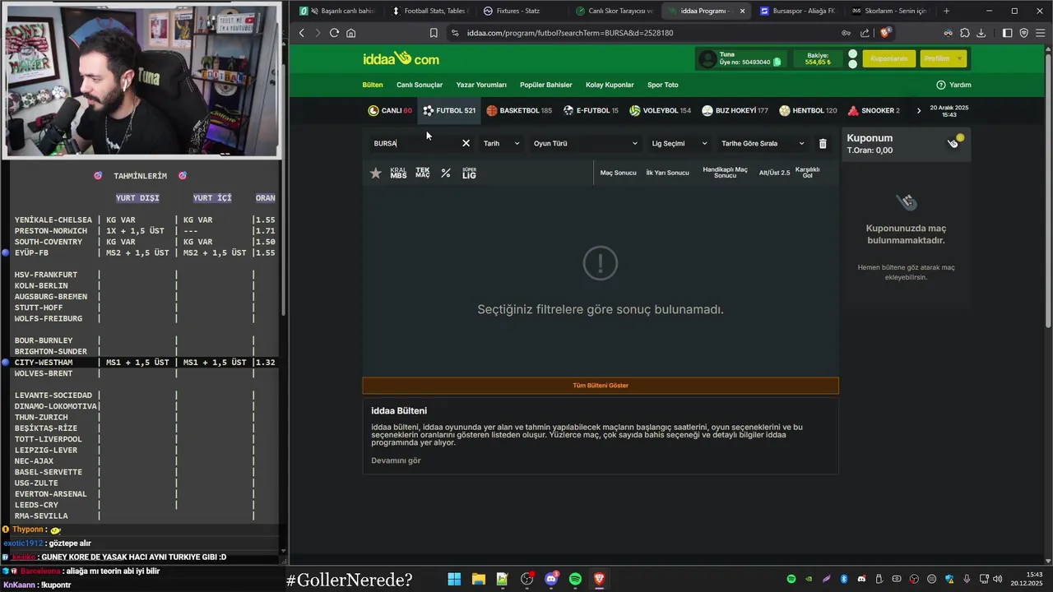Expand Devamını gör text
This screenshot has width=1053, height=592.
[x=396, y=460]
